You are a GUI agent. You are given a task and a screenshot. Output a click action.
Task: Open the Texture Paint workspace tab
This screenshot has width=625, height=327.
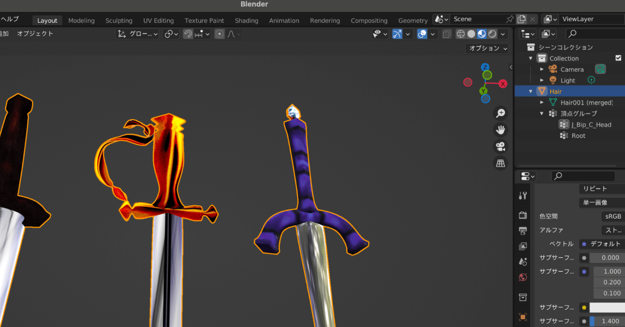click(x=204, y=20)
